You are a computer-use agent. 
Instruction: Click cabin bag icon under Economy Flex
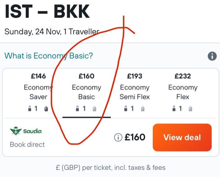[174, 109]
